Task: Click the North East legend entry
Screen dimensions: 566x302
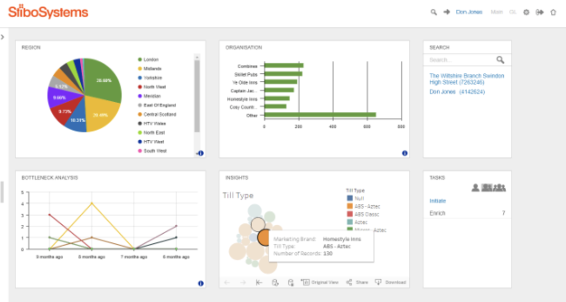Action: [x=151, y=133]
